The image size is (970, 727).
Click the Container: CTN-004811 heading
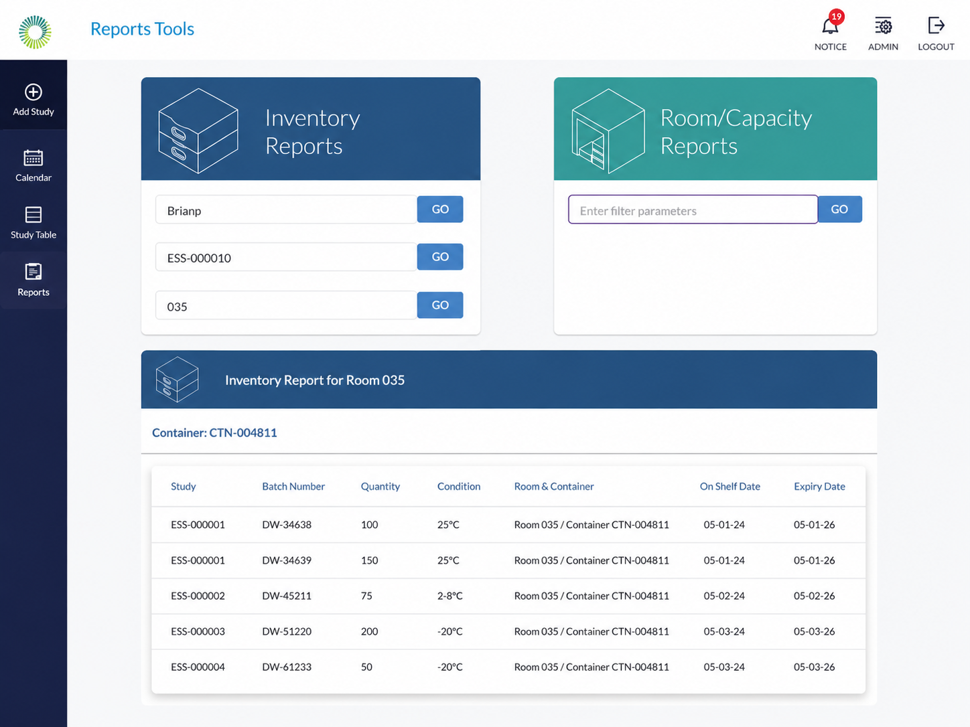214,432
